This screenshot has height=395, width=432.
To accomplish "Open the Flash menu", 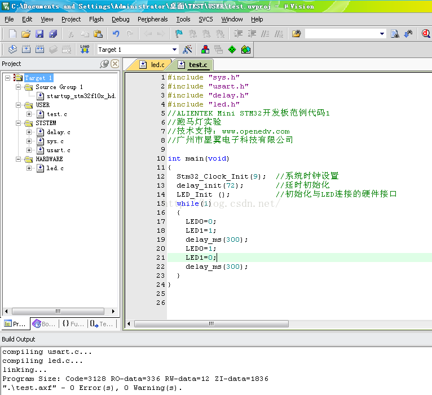I will click(96, 19).
